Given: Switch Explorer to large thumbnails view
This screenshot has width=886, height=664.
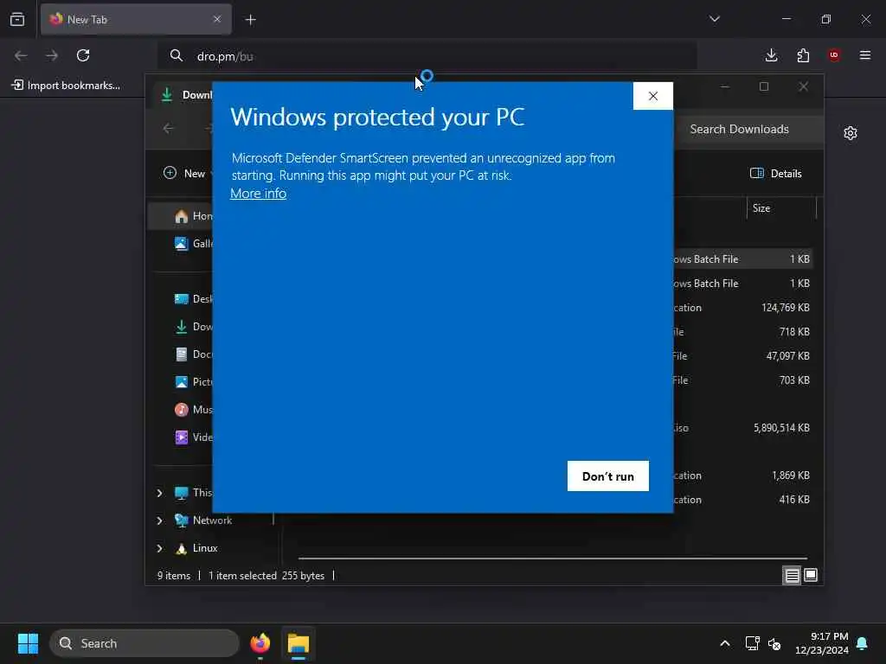Looking at the screenshot, I should 810,575.
